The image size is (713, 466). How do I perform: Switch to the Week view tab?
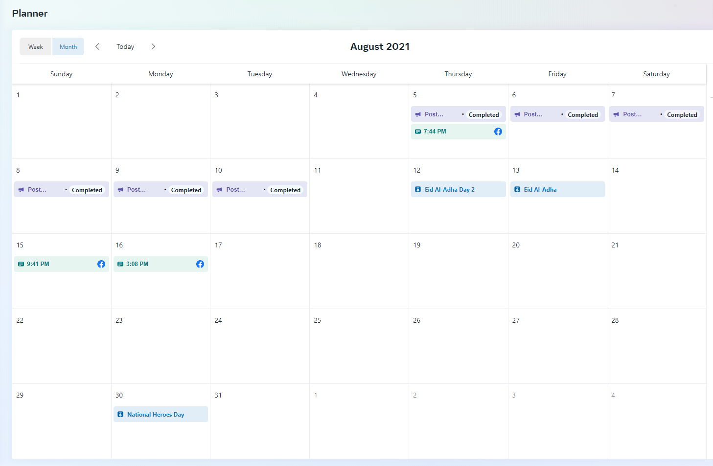[x=36, y=46]
